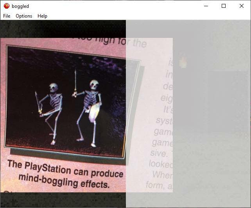
Task: Open the File menu
Action: pos(7,16)
